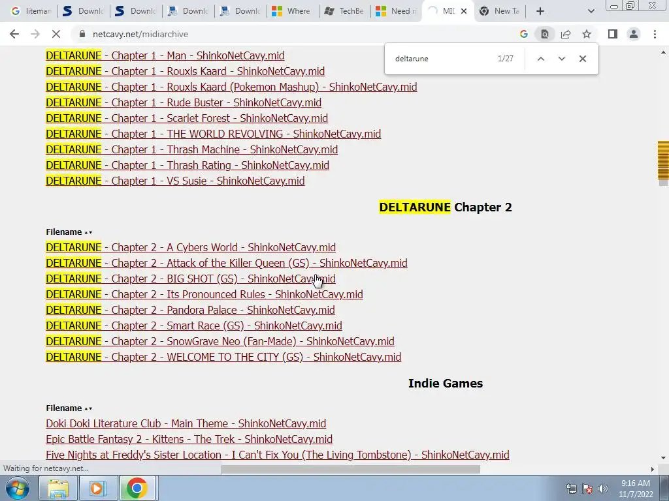The image size is (669, 501).
Task: Open Chapter 1 Rouxls Kaard MIDI link
Action: click(x=185, y=71)
